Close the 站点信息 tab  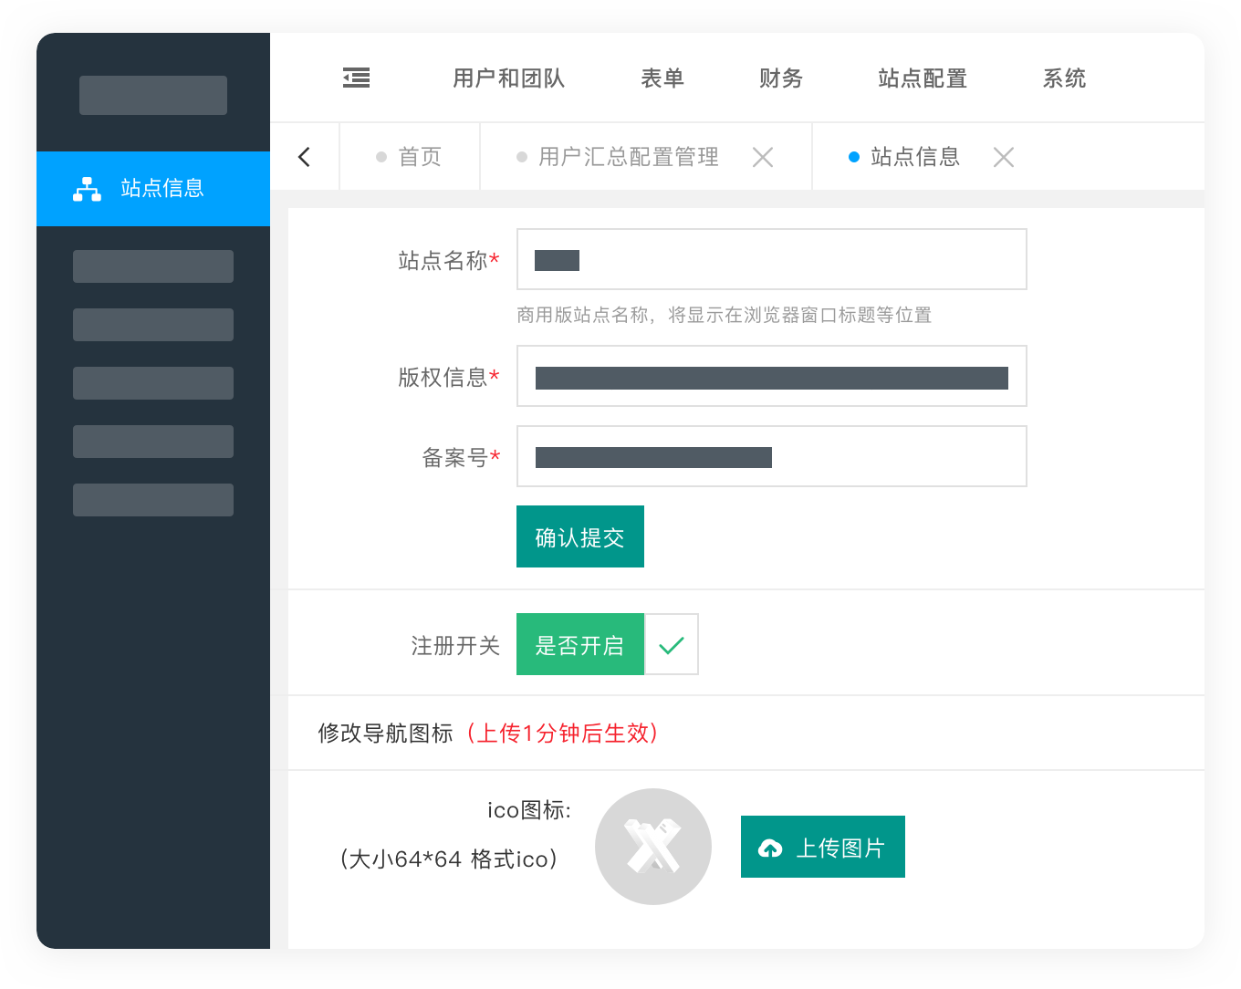pyautogui.click(x=1004, y=158)
